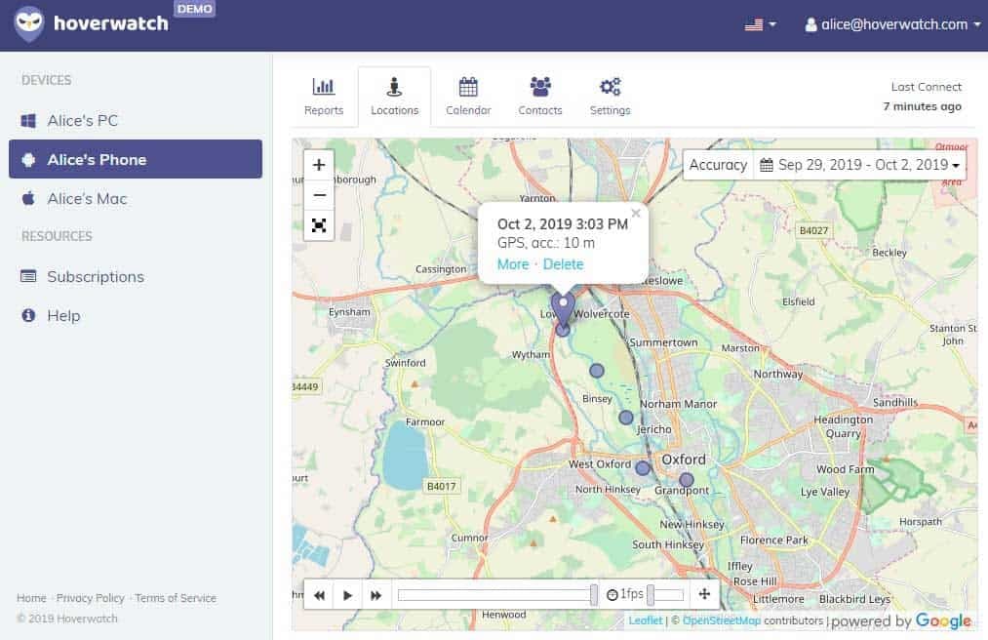Open the Calendar tab
Image resolution: width=988 pixels, height=640 pixels.
tap(468, 97)
